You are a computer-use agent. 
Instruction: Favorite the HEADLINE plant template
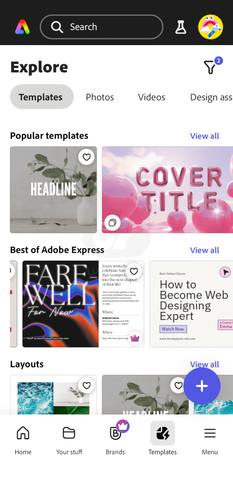point(86,157)
